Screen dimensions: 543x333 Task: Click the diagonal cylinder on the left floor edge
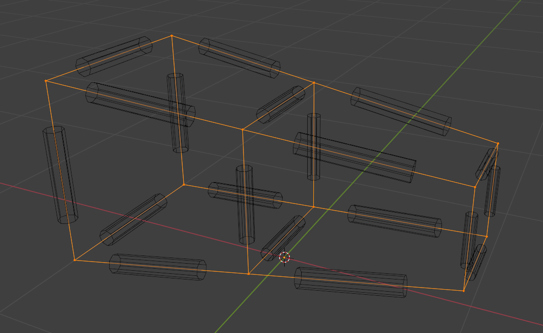[133, 219]
